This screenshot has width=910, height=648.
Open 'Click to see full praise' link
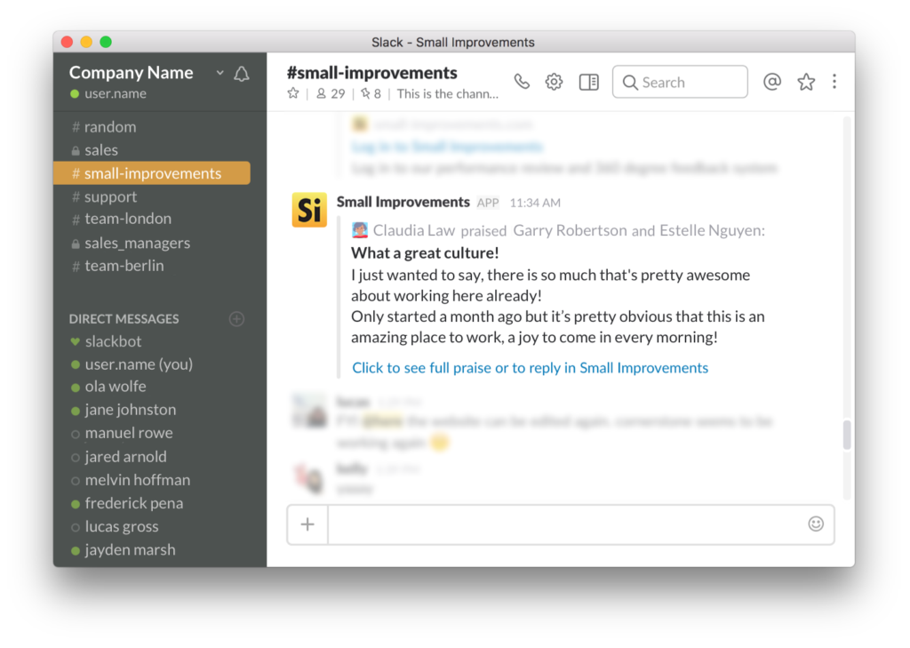pyautogui.click(x=530, y=367)
